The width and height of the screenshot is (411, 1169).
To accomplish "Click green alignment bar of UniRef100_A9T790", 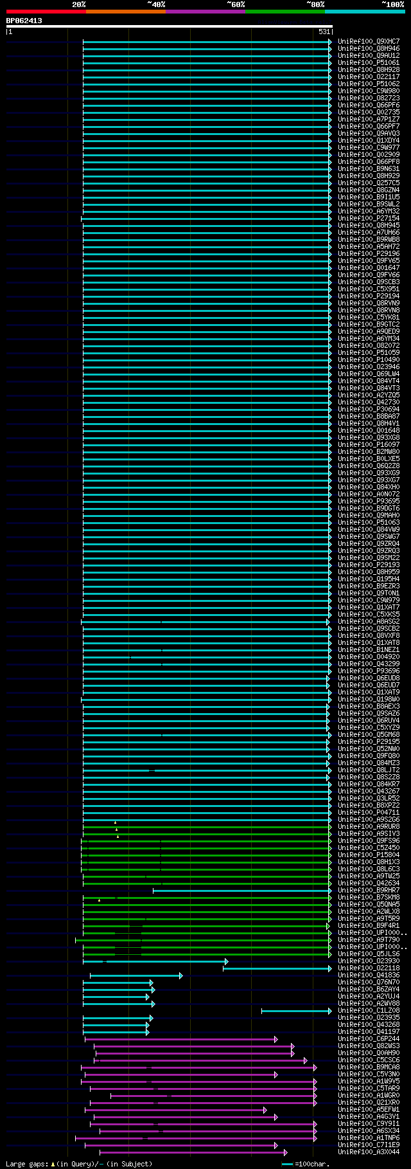I will tap(204, 940).
